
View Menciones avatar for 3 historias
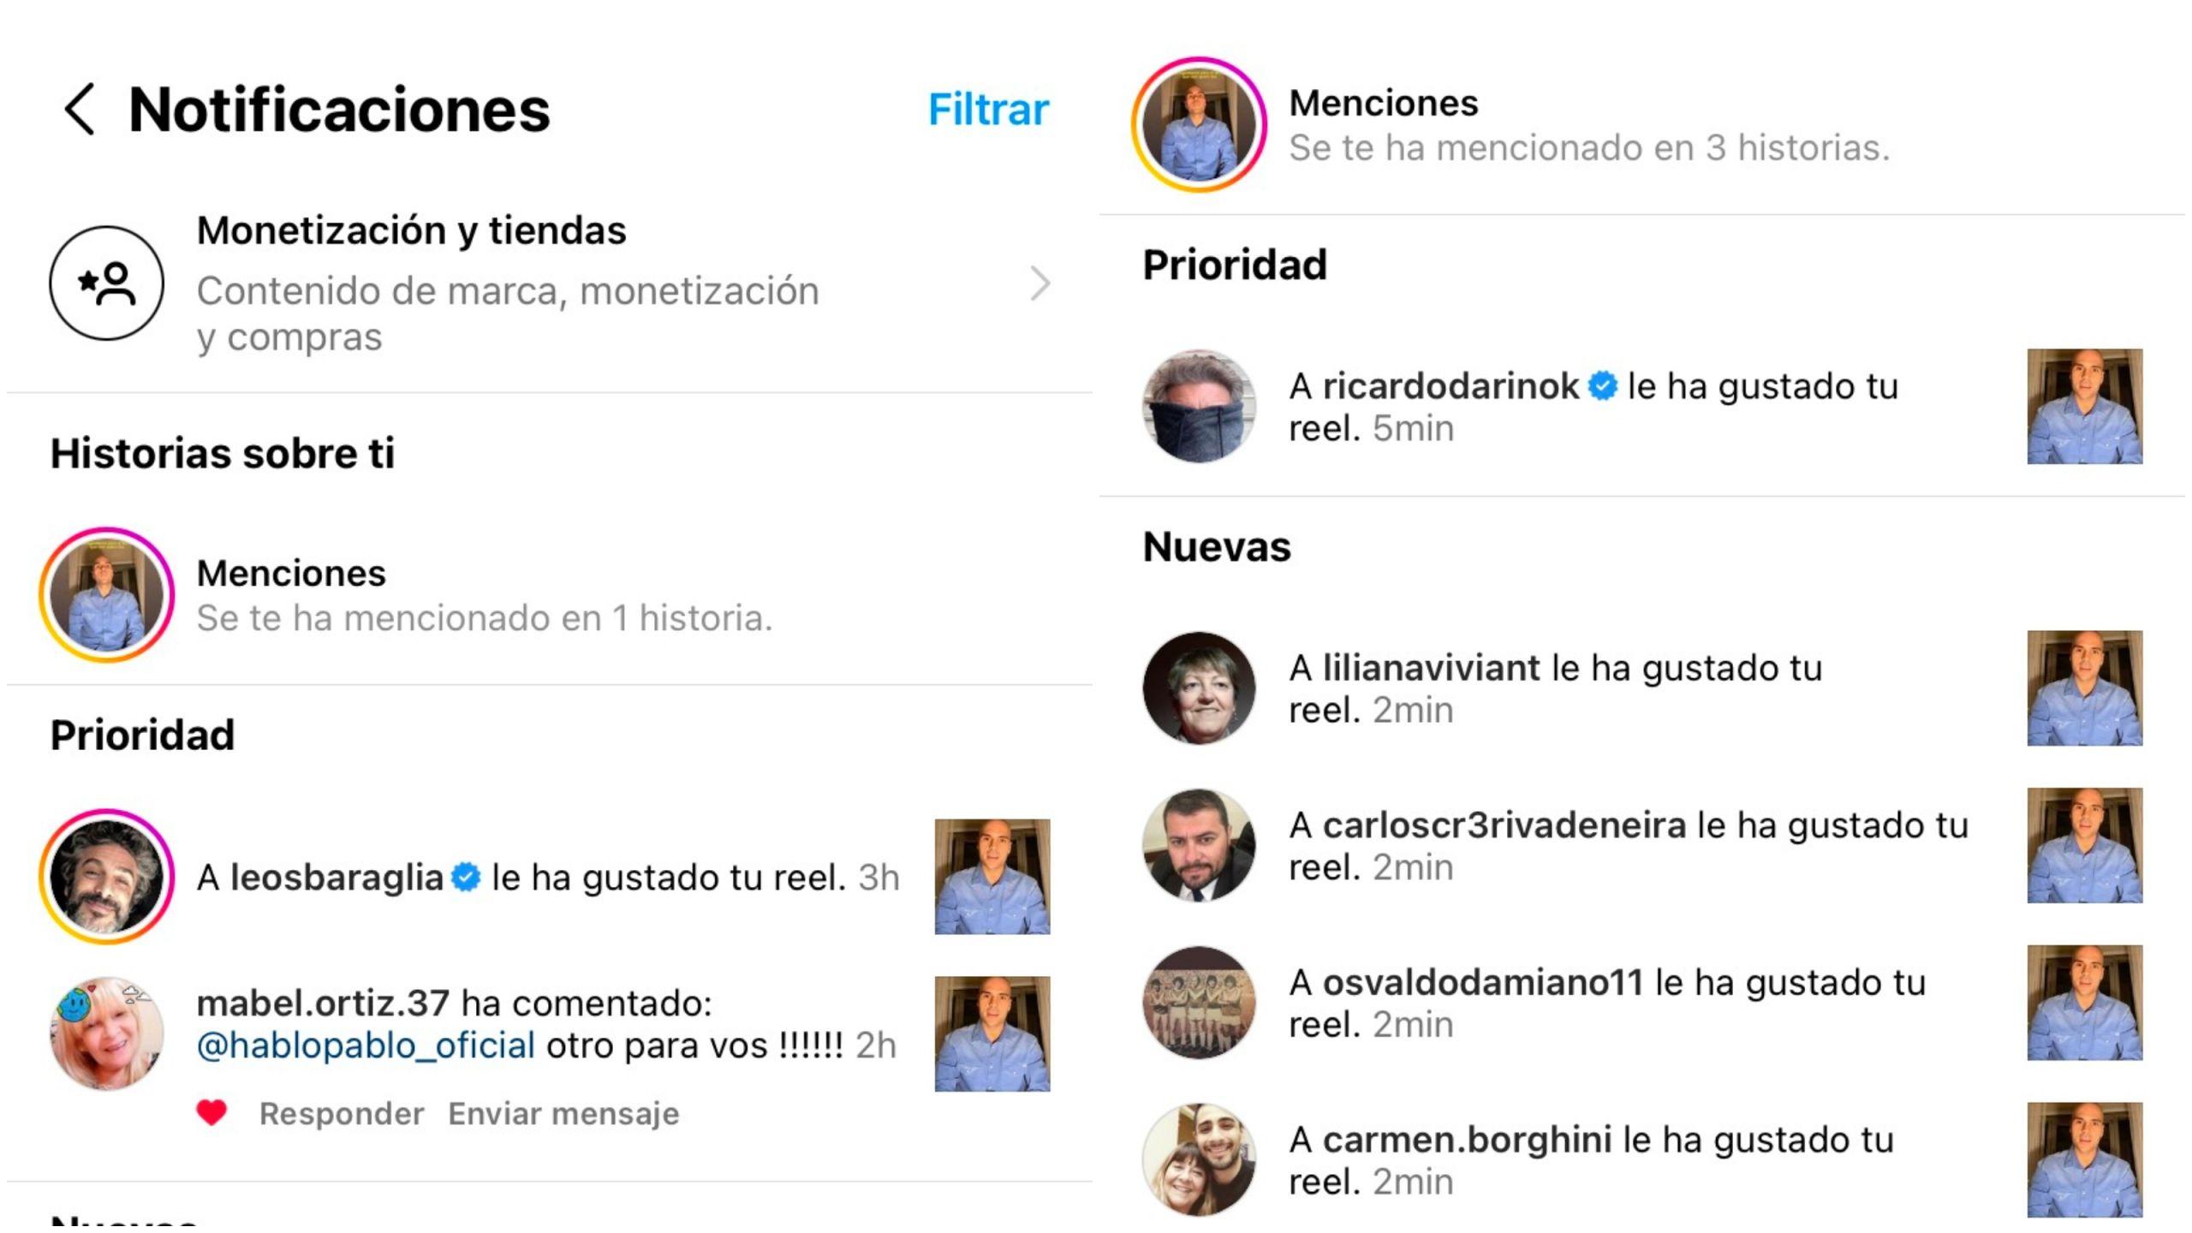tap(1199, 125)
